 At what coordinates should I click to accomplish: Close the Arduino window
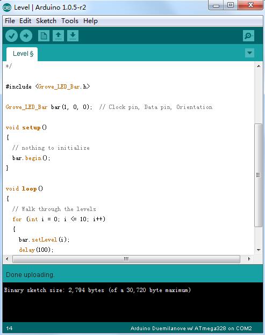(x=250, y=5)
